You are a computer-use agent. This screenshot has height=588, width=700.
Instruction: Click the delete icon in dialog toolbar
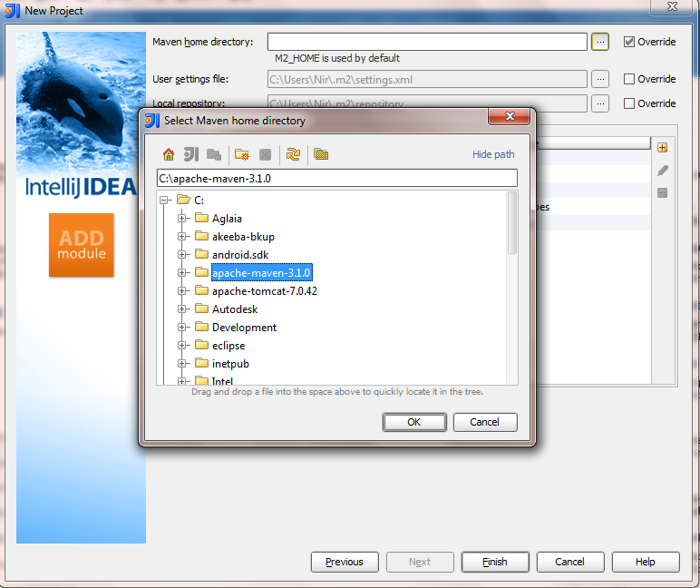pyautogui.click(x=265, y=154)
